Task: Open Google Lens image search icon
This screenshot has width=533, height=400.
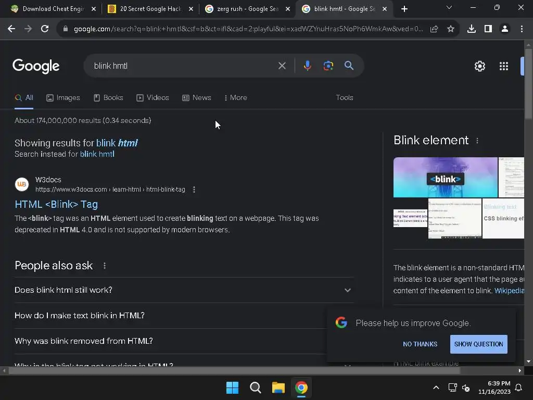Action: click(x=328, y=66)
